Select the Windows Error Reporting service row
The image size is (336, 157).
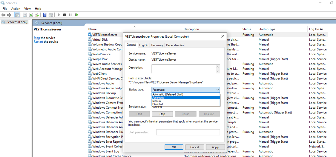(x=208, y=141)
